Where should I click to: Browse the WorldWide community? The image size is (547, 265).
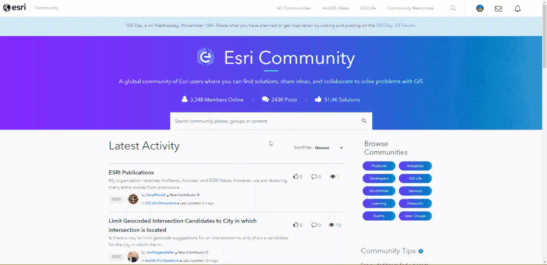click(x=379, y=191)
